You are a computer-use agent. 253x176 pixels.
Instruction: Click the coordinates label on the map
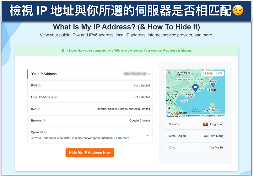coord(213,74)
